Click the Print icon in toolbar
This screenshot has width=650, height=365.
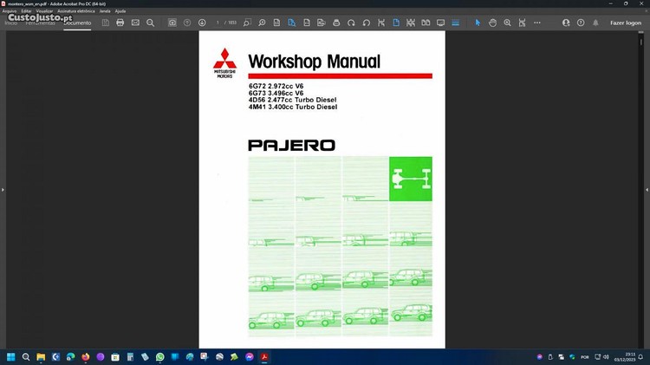pyautogui.click(x=120, y=23)
